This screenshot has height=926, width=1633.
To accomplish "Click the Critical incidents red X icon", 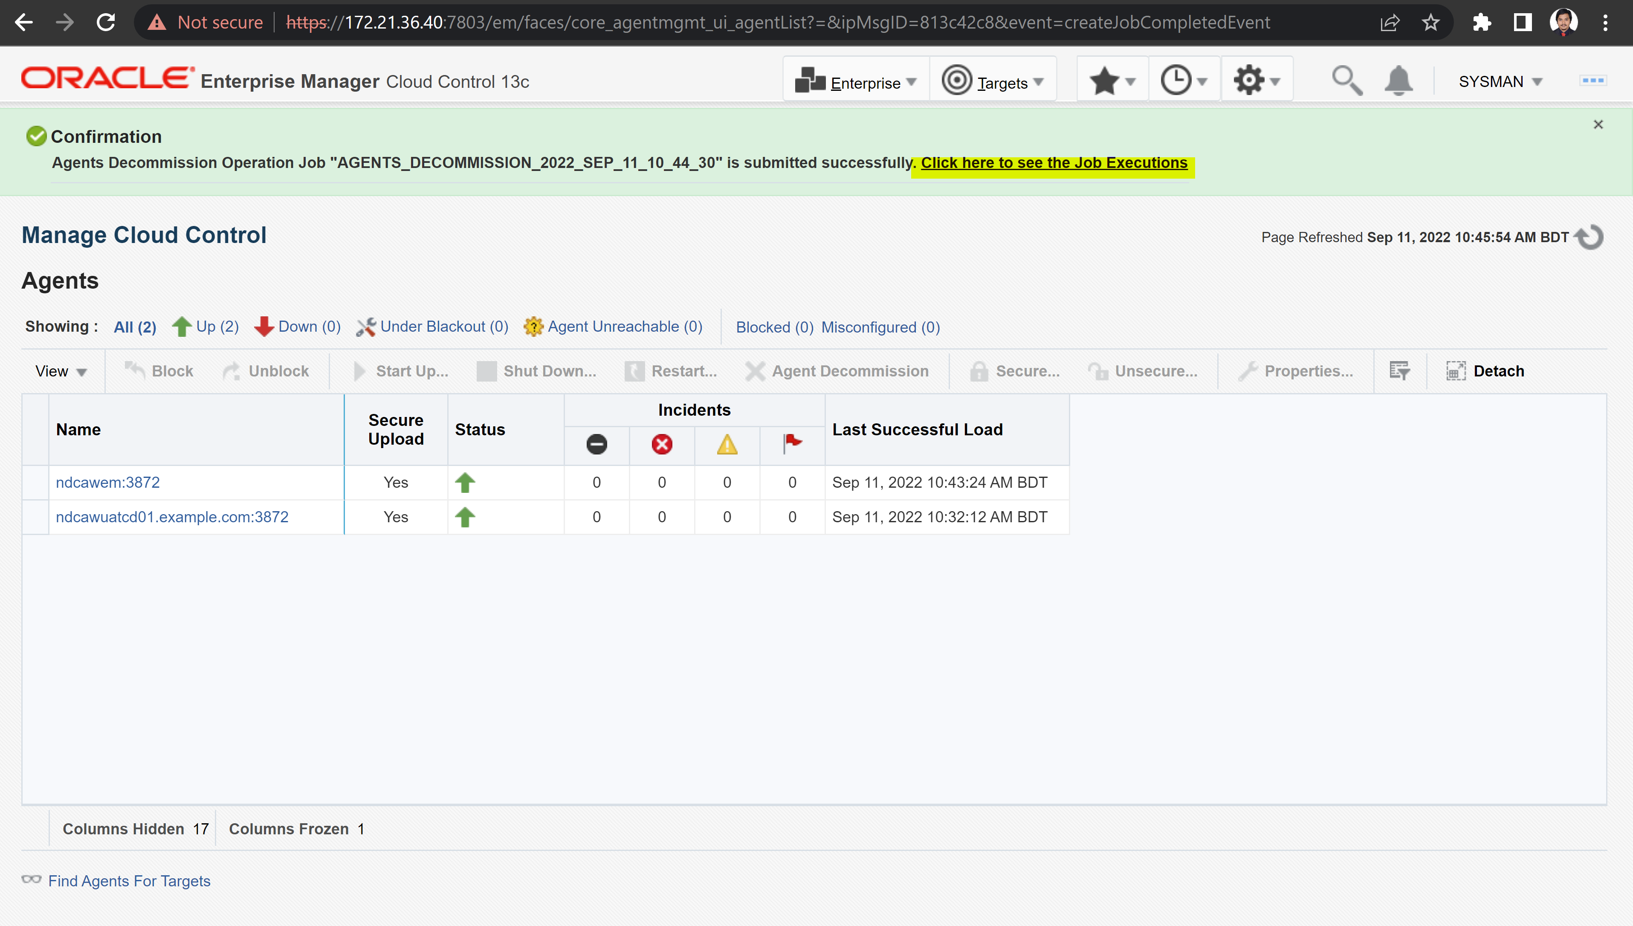I will point(662,445).
